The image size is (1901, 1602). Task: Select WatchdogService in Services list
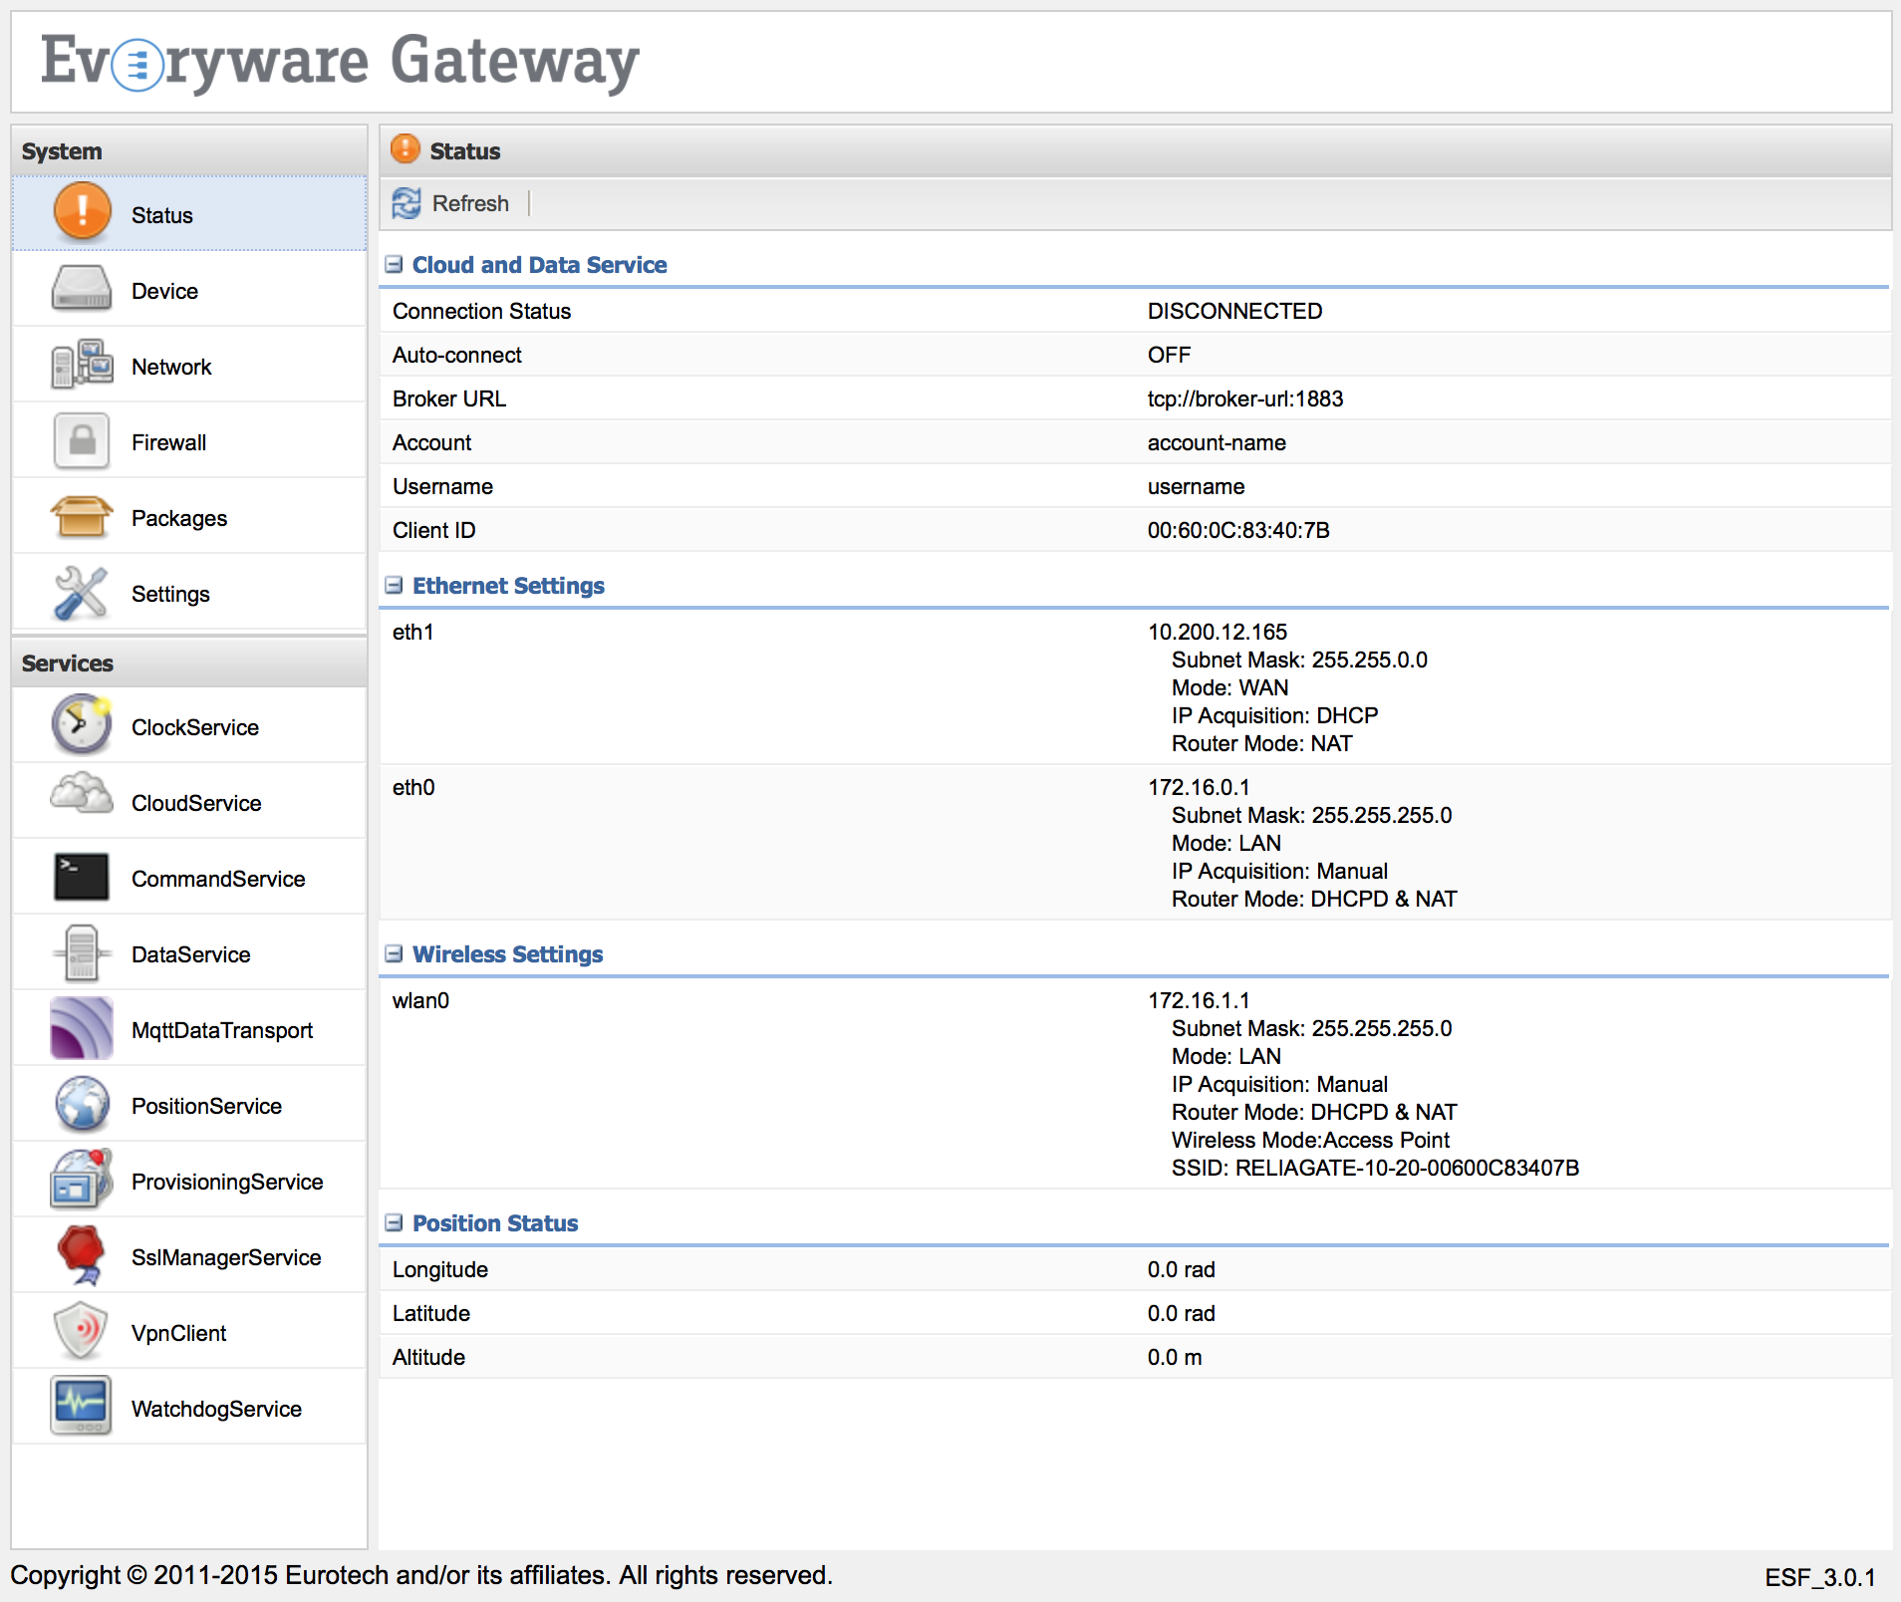pyautogui.click(x=189, y=1408)
